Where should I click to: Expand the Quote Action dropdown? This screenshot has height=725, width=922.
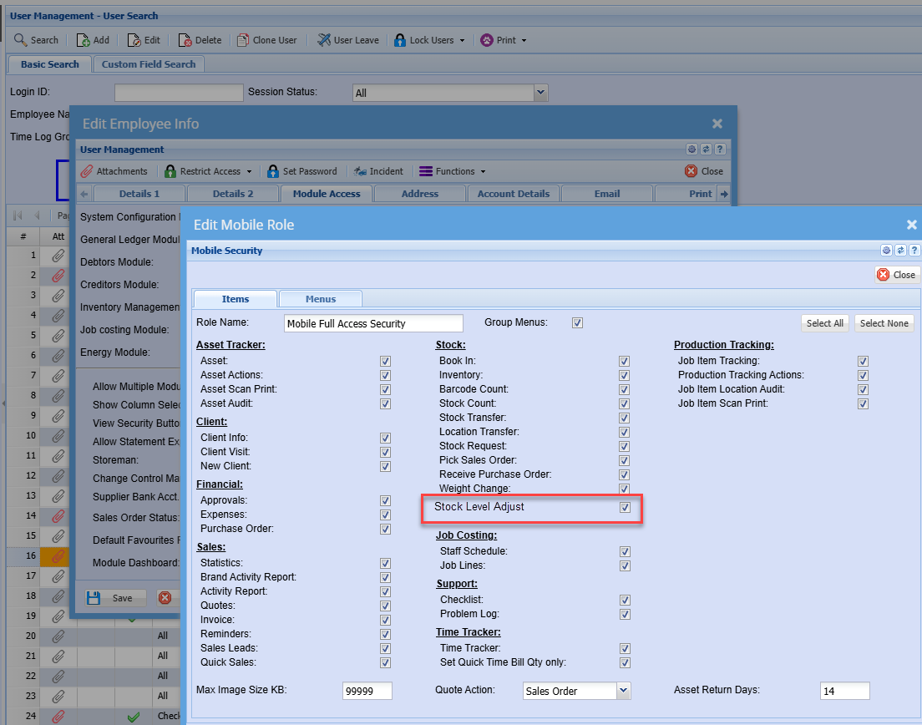[x=623, y=691]
